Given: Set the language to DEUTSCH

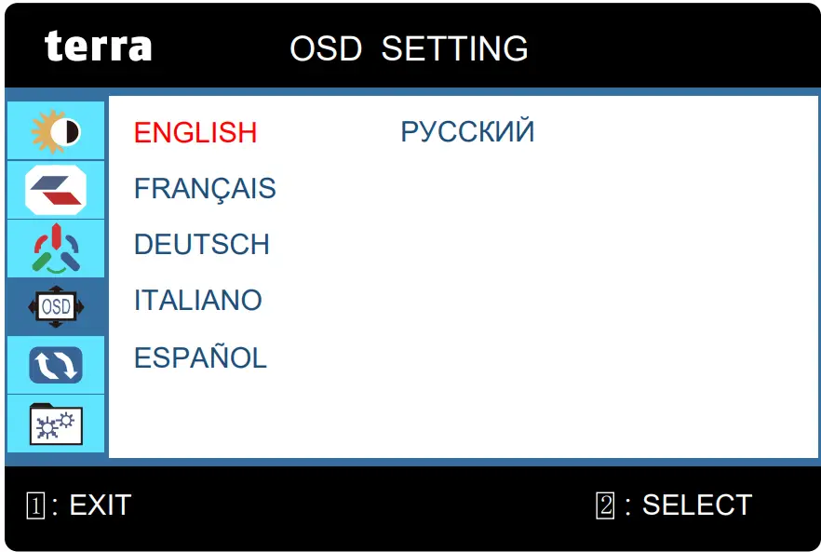Looking at the screenshot, I should coord(202,245).
